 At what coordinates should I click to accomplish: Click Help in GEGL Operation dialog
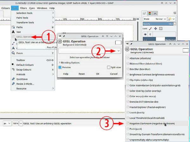click(x=66, y=74)
